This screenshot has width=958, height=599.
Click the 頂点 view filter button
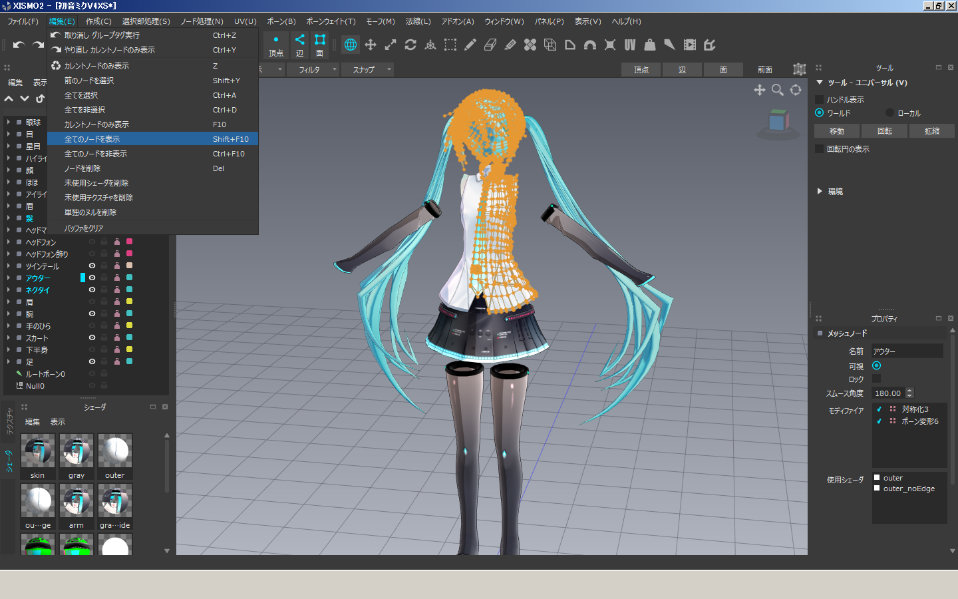pos(641,69)
